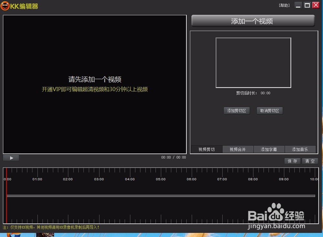The image size is (323, 237).
Task: Click the 取消剪切区 button
Action: coord(270,111)
